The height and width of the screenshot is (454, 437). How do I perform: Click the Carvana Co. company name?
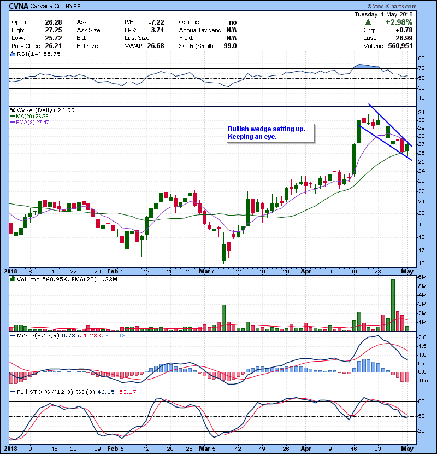[x=47, y=6]
